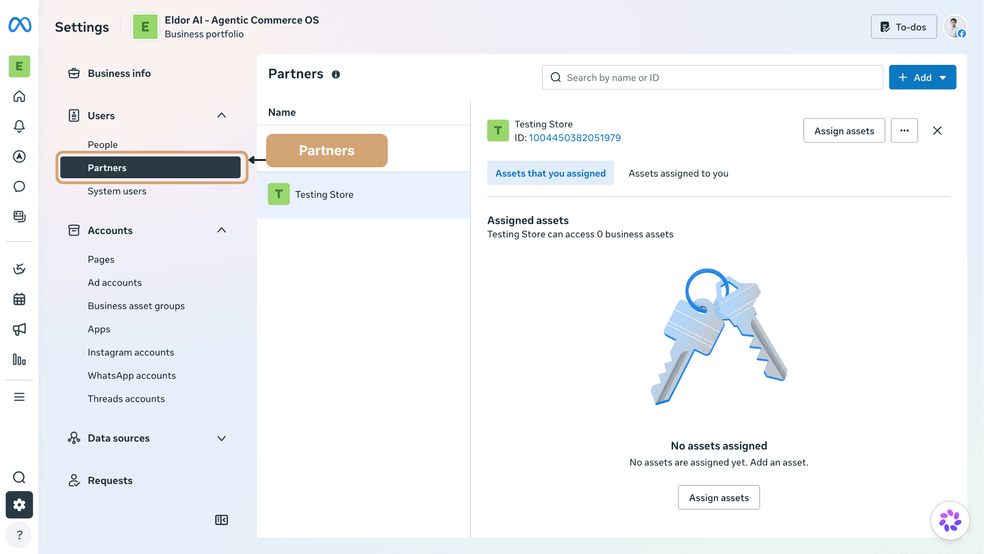
Task: Click the Testing Store T avatar in details
Action: [498, 131]
